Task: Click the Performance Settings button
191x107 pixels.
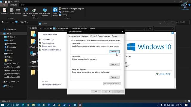Action: [x=114, y=51]
